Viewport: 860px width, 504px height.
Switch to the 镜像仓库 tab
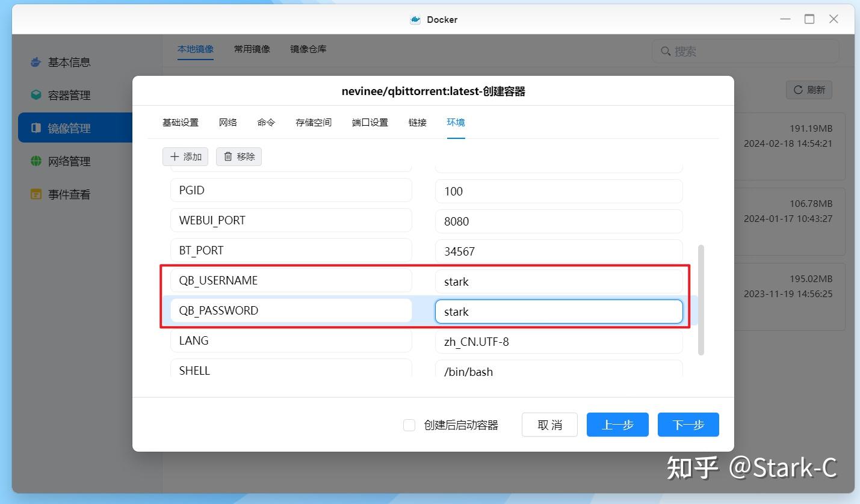click(308, 49)
